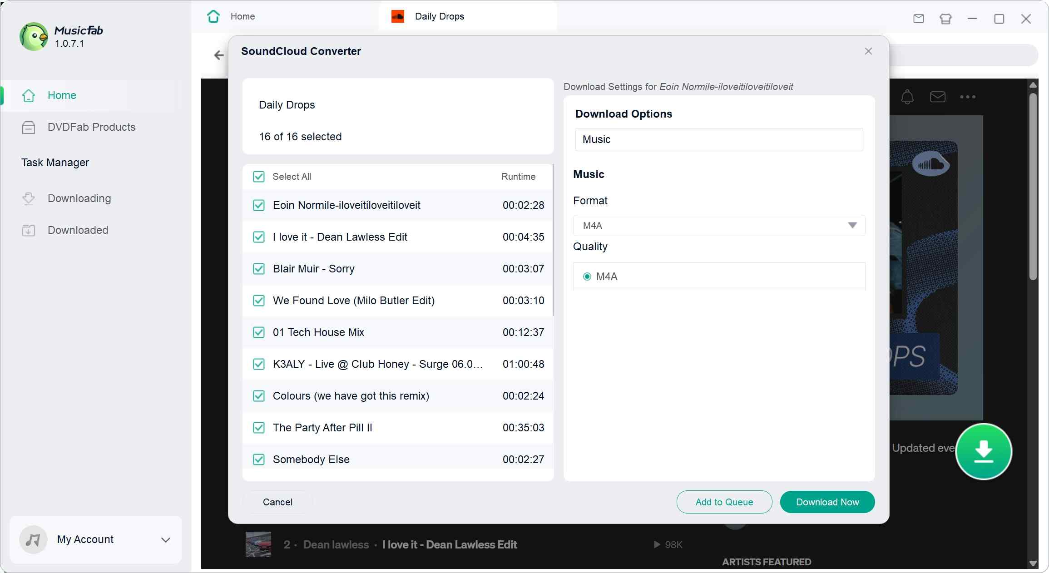Open SoundCloud messages envelope icon
Image resolution: width=1049 pixels, height=573 pixels.
point(938,97)
